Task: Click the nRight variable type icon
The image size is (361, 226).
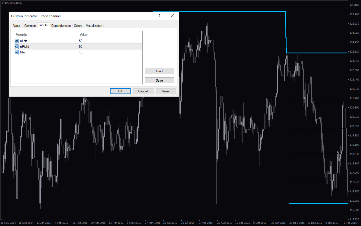Action: 17,47
